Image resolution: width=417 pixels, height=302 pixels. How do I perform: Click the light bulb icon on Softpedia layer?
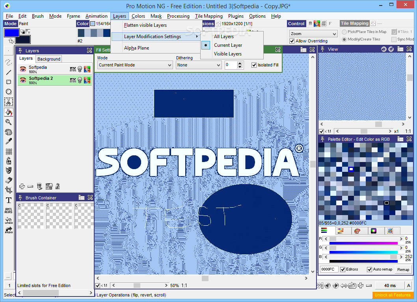pyautogui.click(x=80, y=69)
